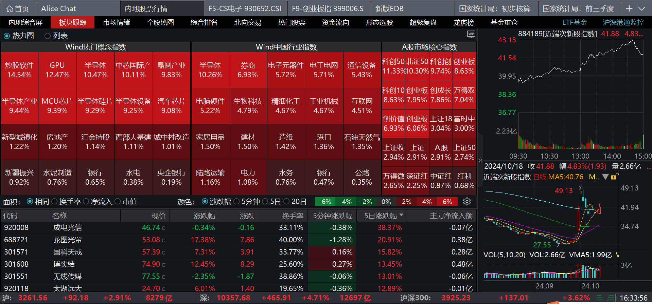Open gray triangle dropdown next to MA indicators
This screenshot has width=652, height=304.
click(x=605, y=177)
